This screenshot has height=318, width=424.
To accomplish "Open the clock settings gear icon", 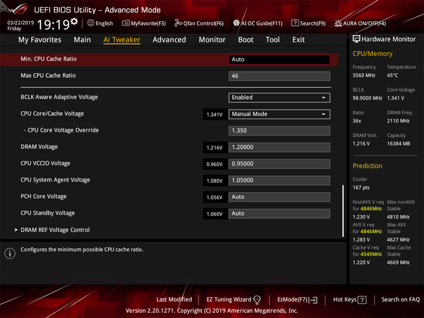I will [x=74, y=21].
